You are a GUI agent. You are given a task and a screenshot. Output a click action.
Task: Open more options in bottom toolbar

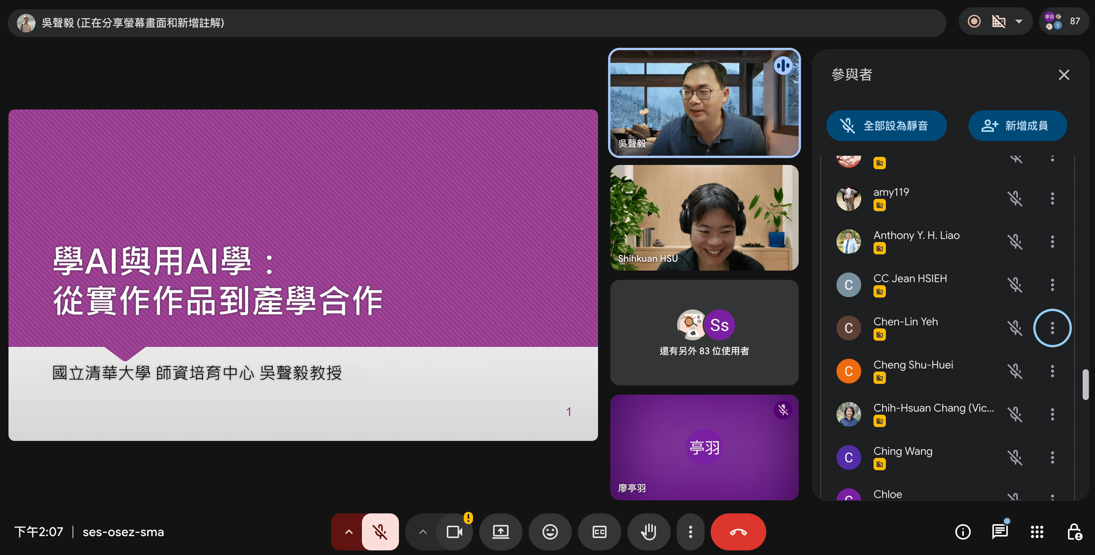(690, 531)
